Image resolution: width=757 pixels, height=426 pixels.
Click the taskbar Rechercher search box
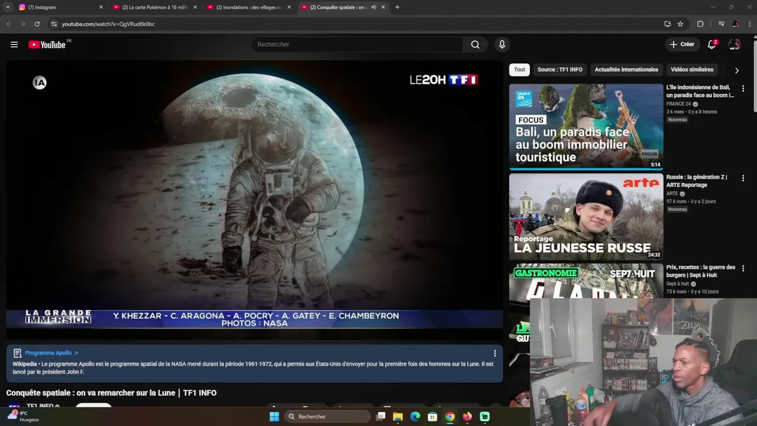[x=328, y=417]
